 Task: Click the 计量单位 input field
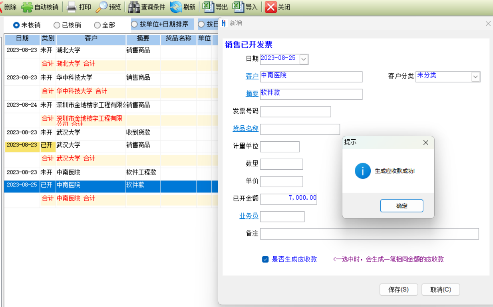(x=280, y=147)
